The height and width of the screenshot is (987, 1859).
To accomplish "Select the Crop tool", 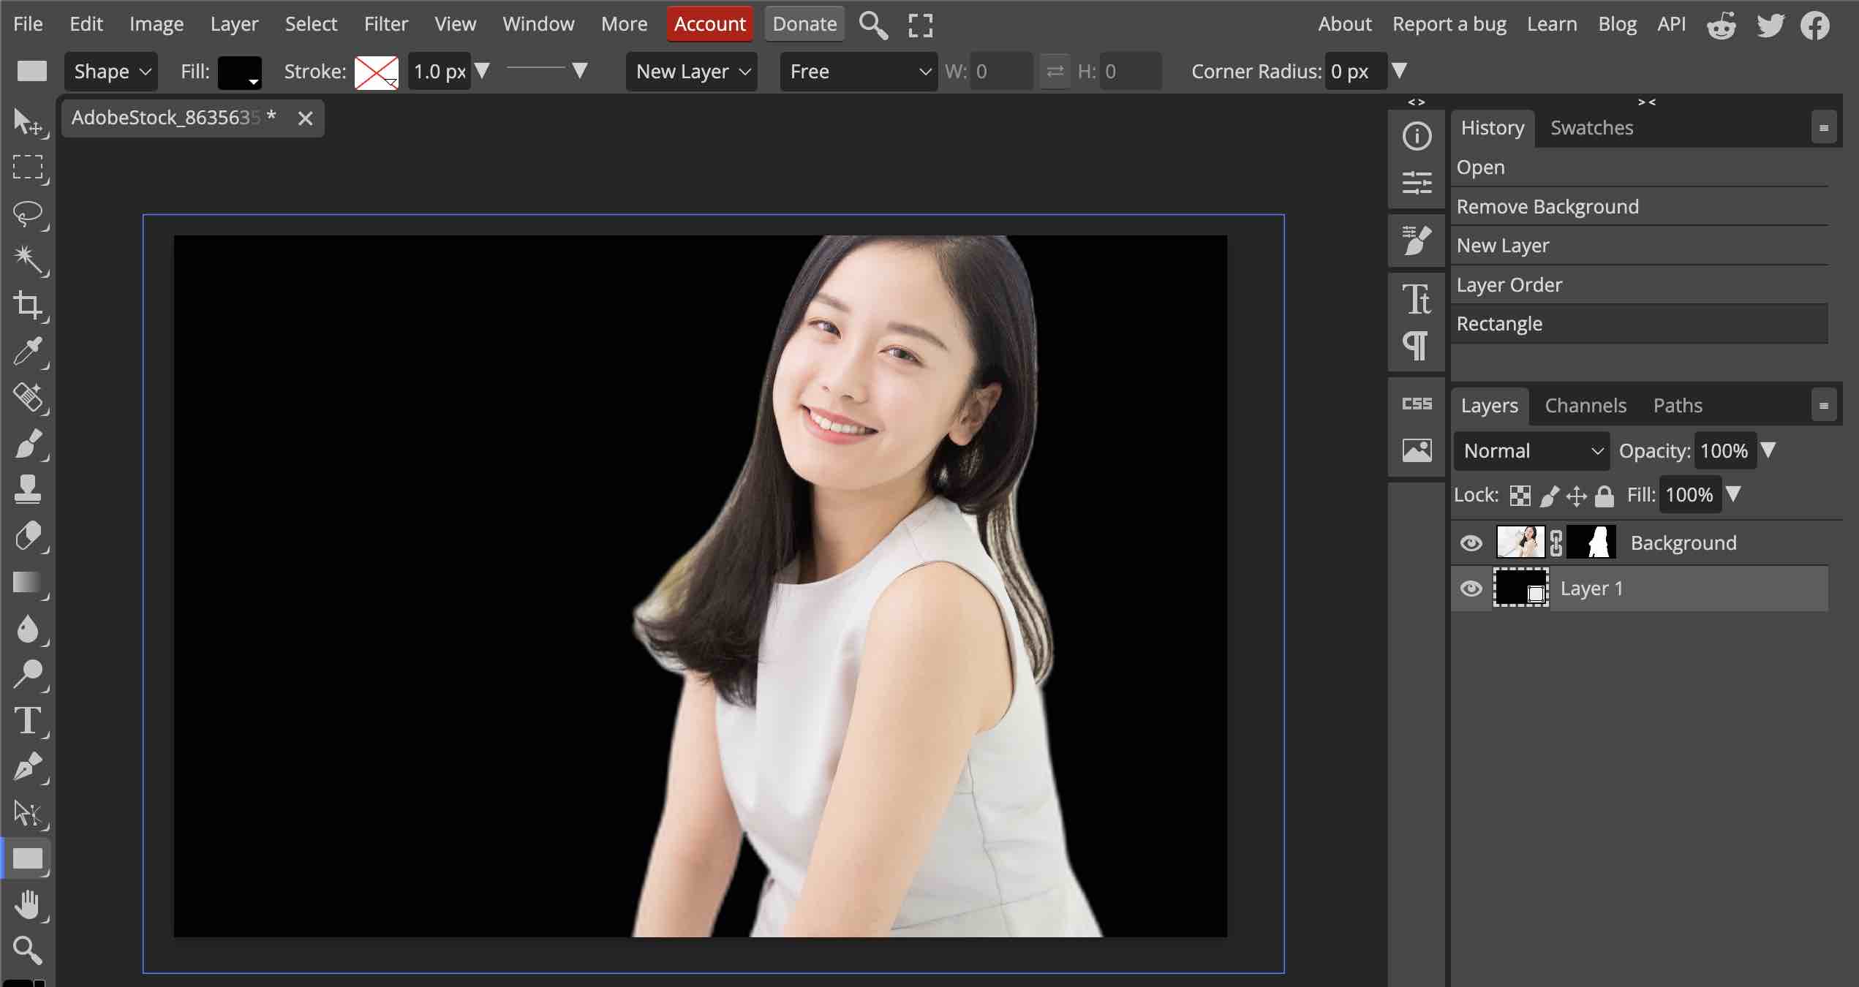I will point(28,305).
